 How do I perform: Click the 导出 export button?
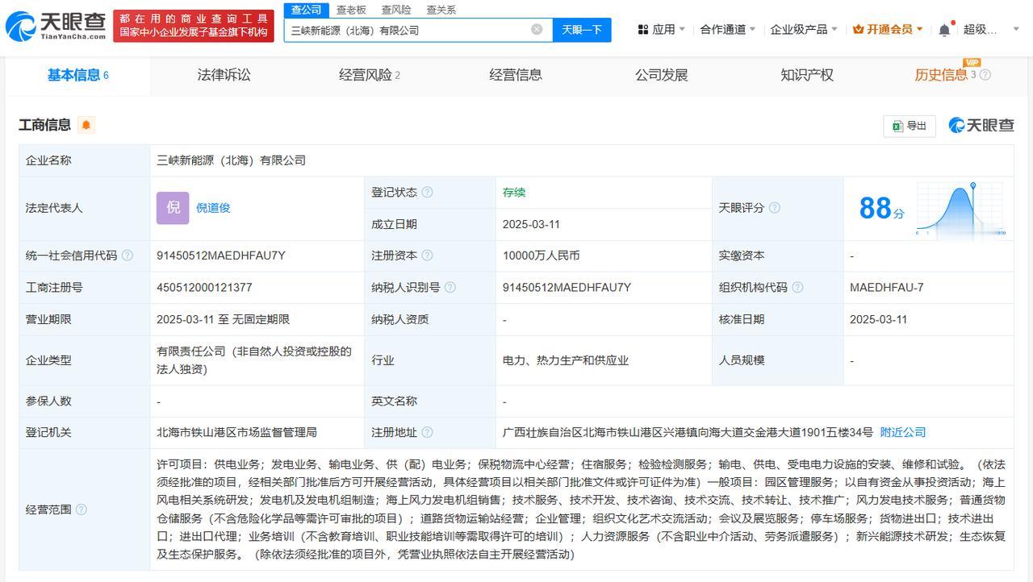pos(910,126)
